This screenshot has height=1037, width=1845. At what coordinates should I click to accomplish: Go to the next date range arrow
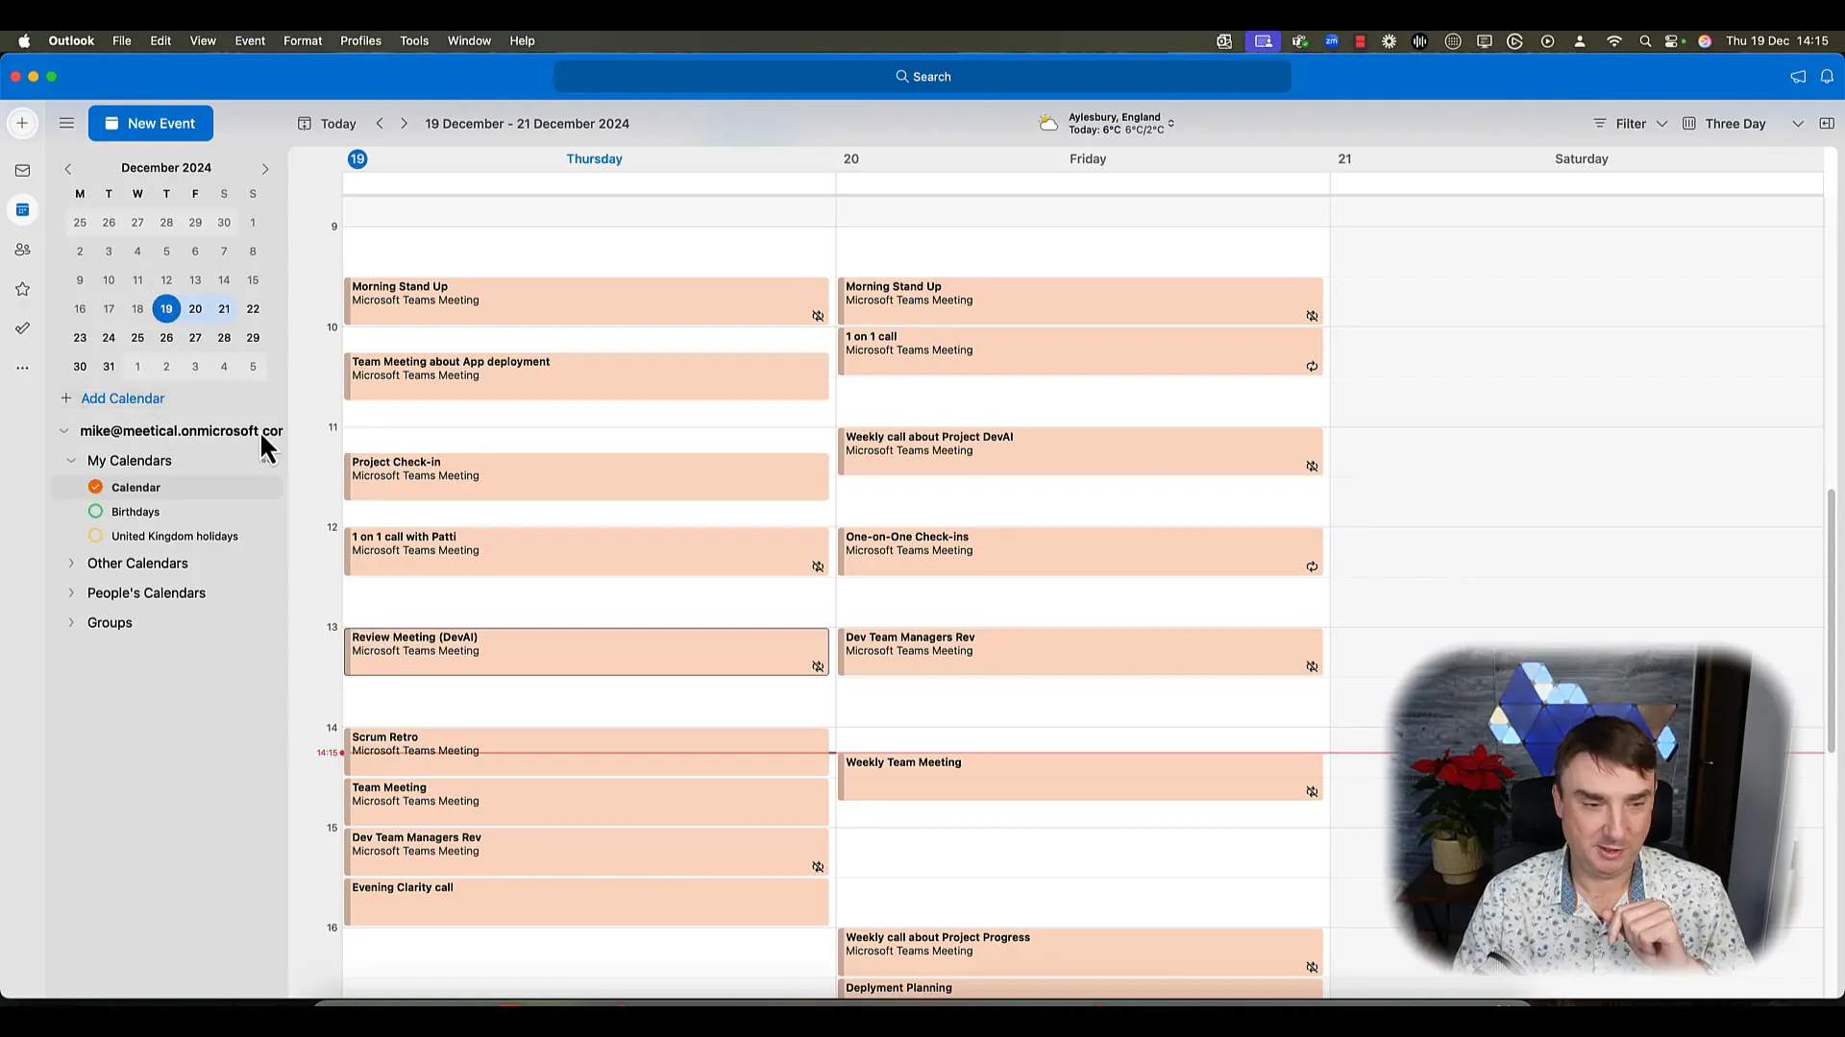404,124
